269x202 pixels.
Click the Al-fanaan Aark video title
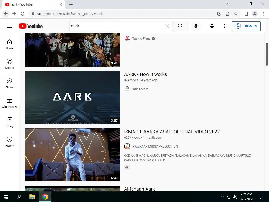(x=139, y=189)
